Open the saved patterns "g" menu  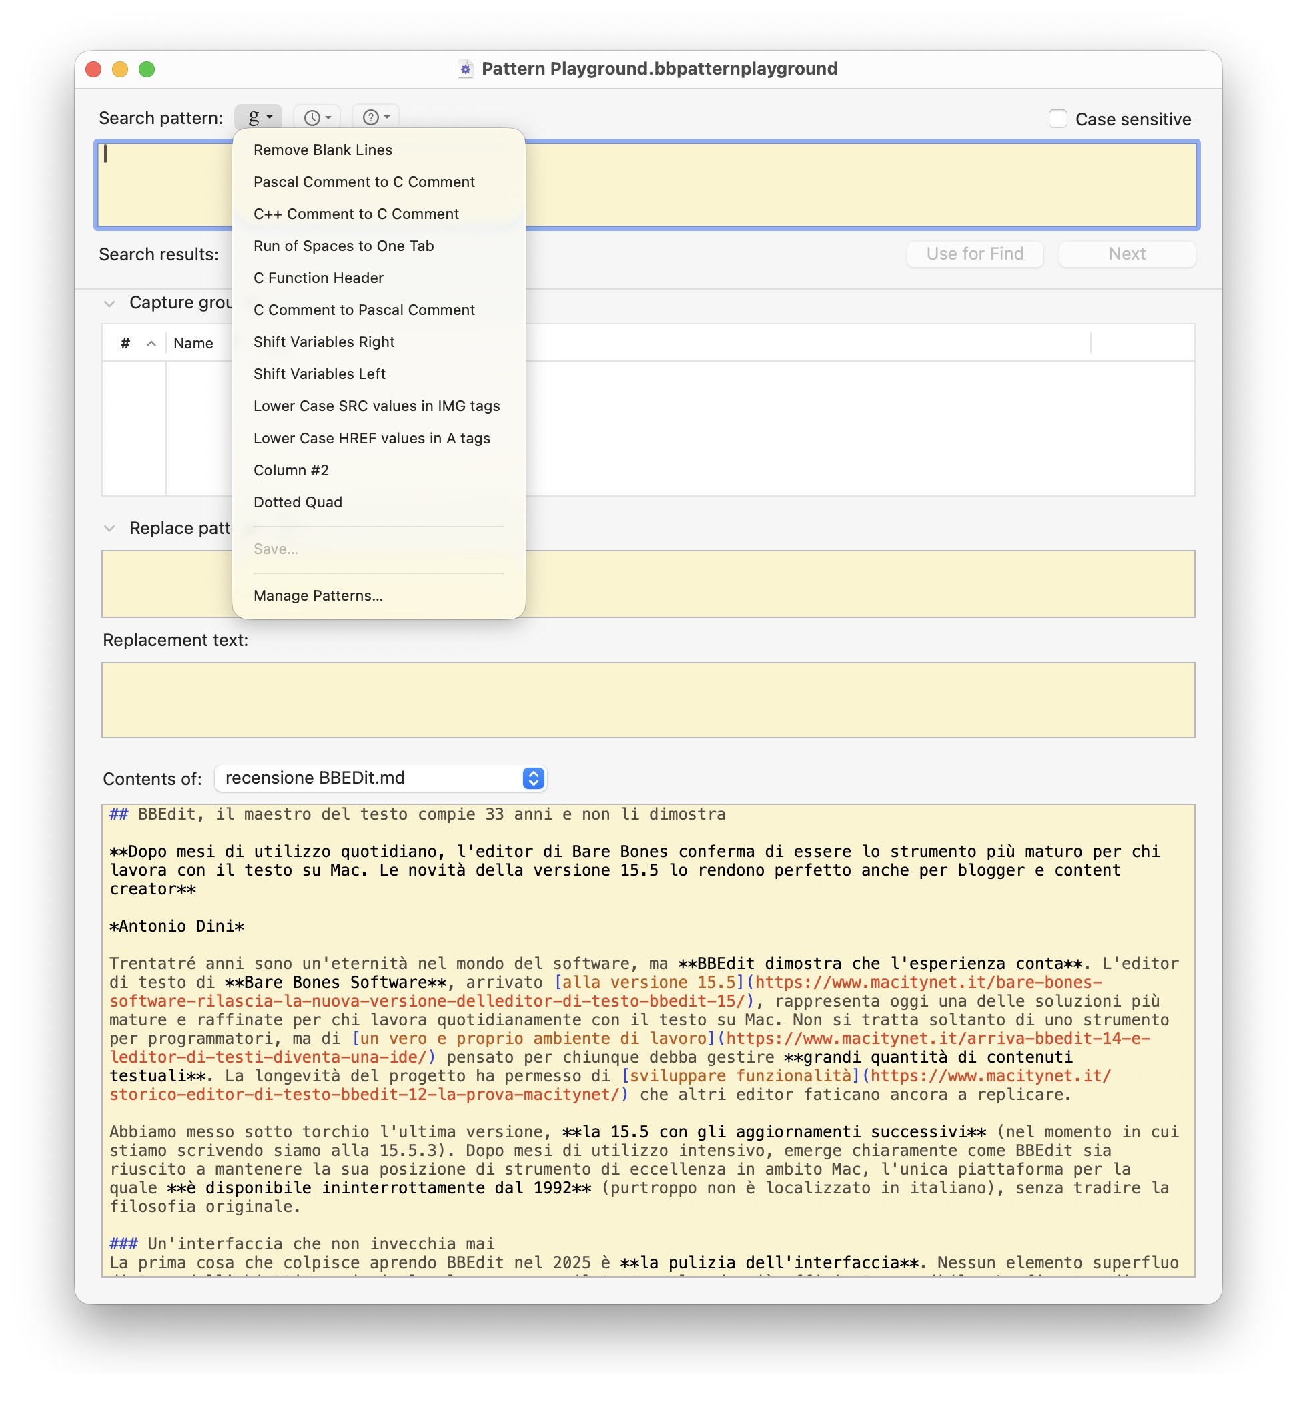258,117
